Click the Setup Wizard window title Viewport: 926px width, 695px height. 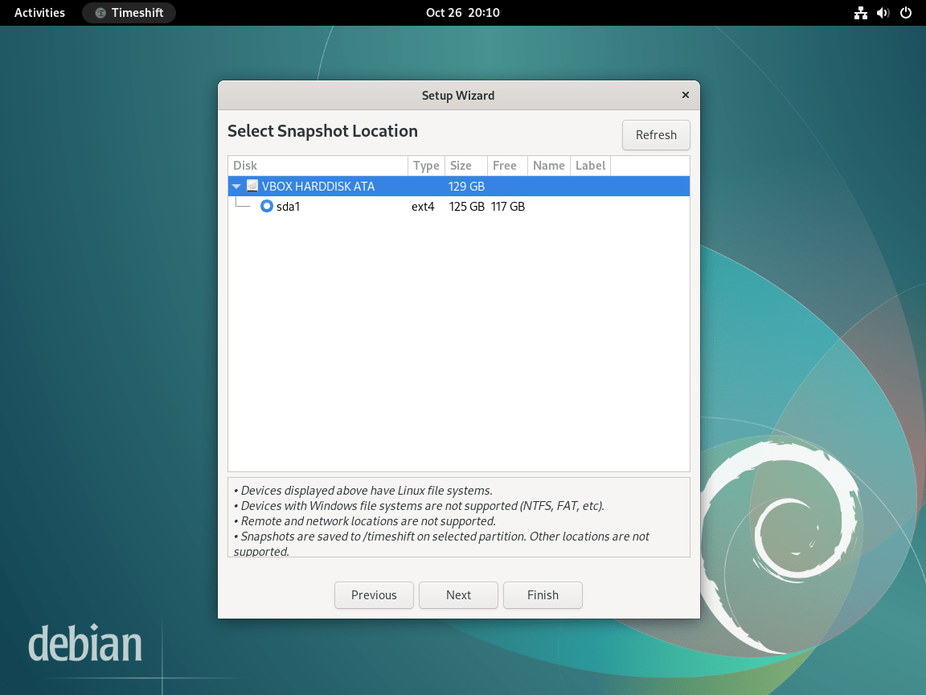(x=458, y=95)
